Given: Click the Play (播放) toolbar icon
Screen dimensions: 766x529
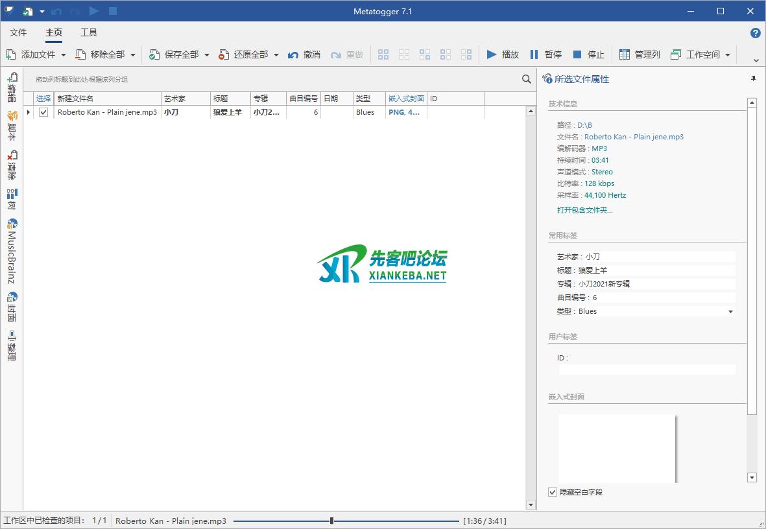Looking at the screenshot, I should [x=492, y=54].
